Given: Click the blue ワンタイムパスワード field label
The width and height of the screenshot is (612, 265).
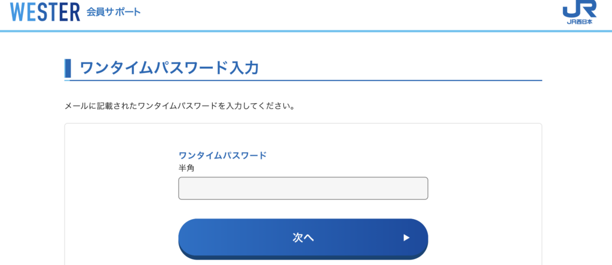Looking at the screenshot, I should [222, 155].
